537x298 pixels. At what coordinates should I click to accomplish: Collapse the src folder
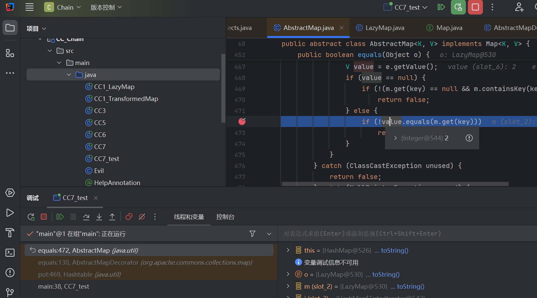point(50,51)
